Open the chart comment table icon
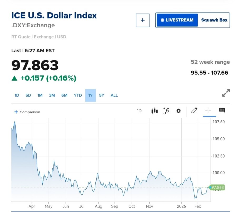 click(222, 110)
